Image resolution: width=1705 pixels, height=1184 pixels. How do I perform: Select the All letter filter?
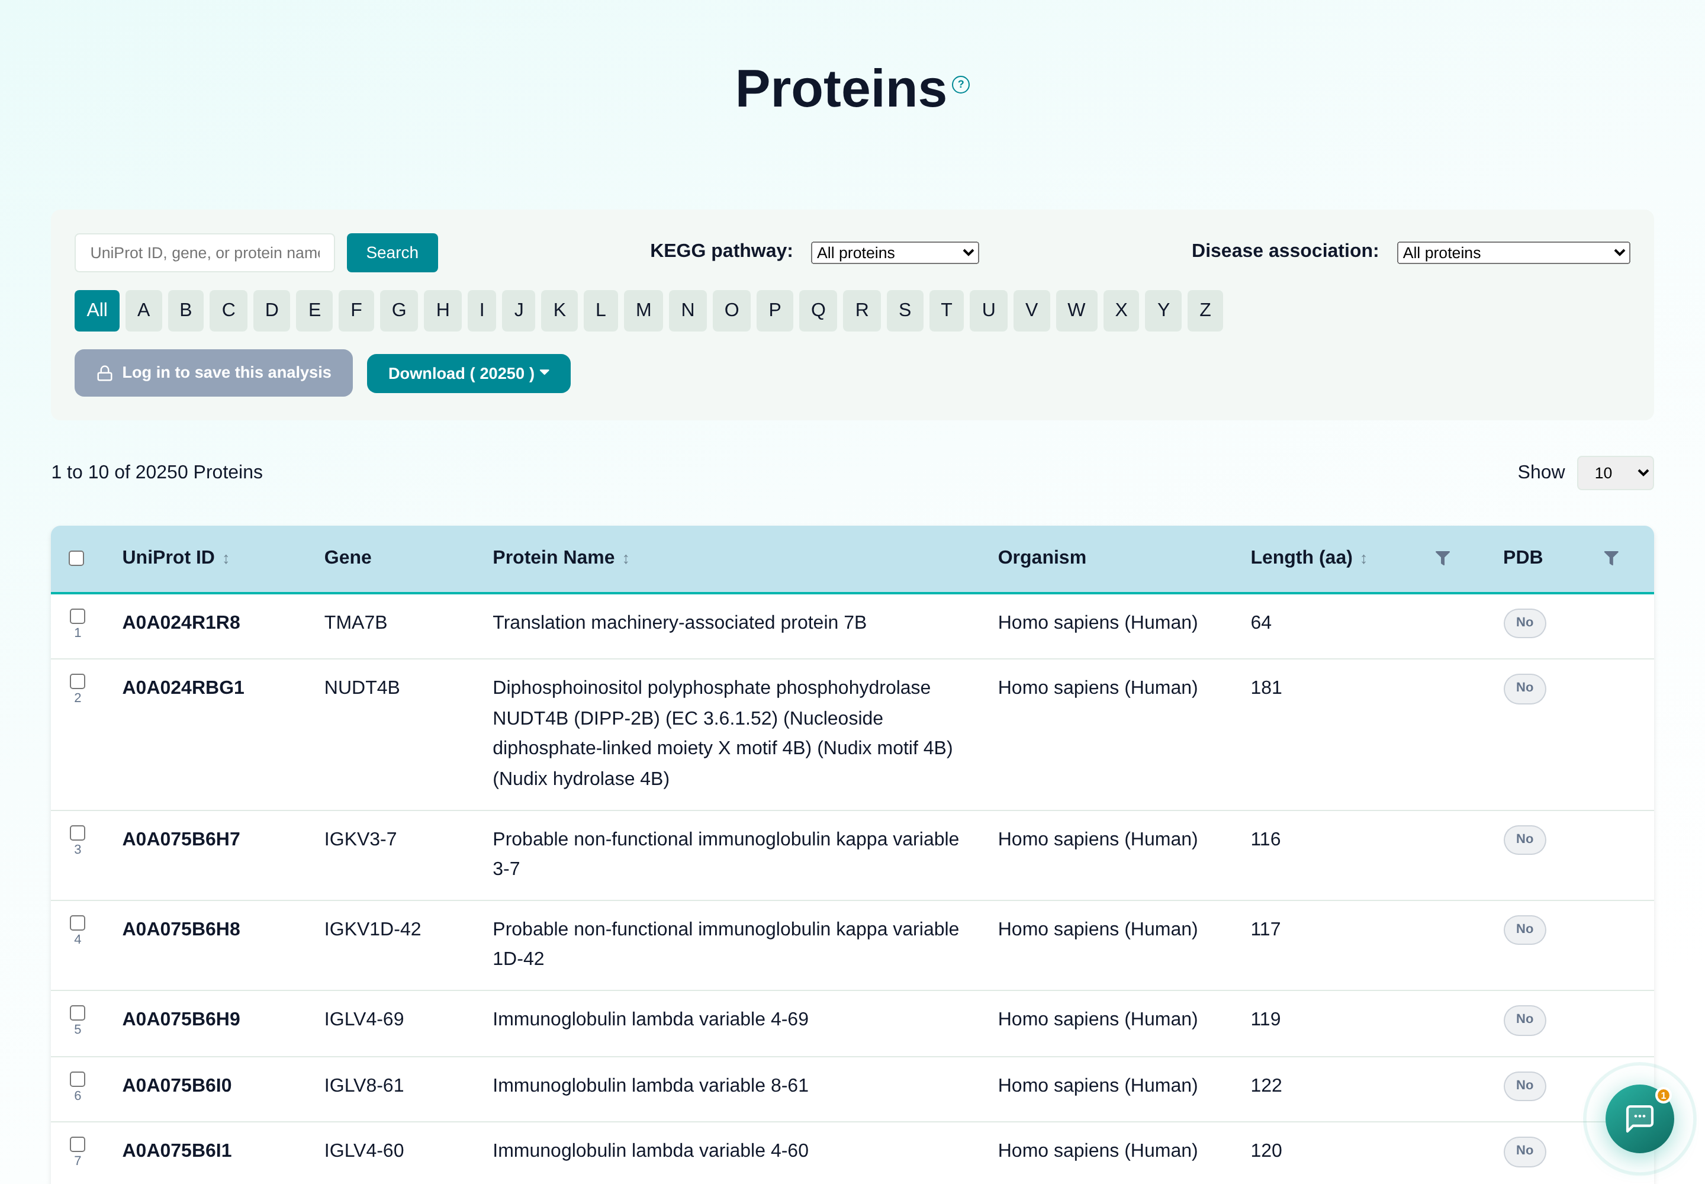tap(96, 310)
